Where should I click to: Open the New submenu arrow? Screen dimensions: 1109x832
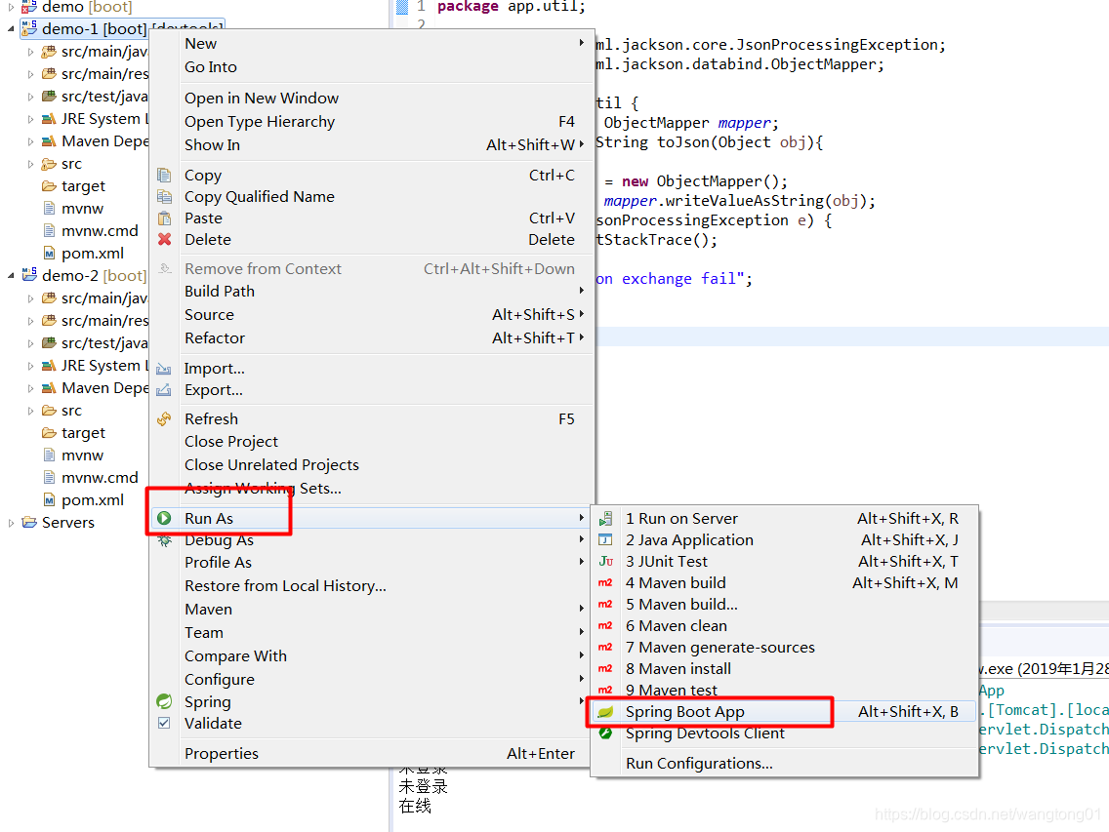(582, 43)
